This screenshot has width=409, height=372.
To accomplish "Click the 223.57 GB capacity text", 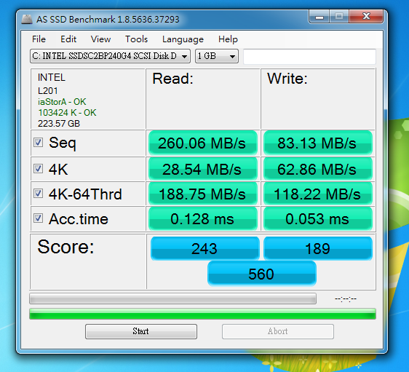I will coord(59,123).
